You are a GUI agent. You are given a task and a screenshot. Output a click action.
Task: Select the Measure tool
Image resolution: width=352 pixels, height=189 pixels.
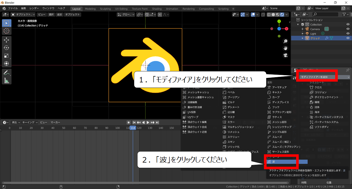[6, 80]
